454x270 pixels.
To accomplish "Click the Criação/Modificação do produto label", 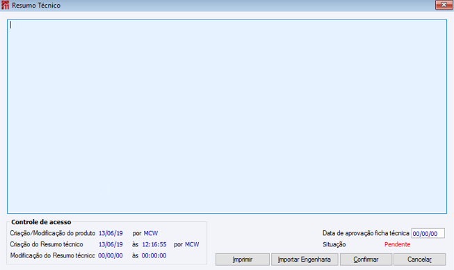I will (53, 233).
